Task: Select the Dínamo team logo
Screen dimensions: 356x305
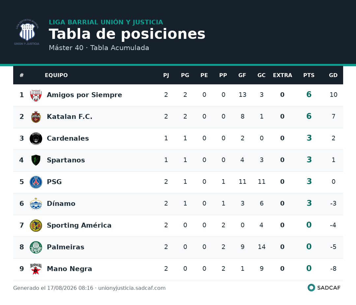Action: 36,204
